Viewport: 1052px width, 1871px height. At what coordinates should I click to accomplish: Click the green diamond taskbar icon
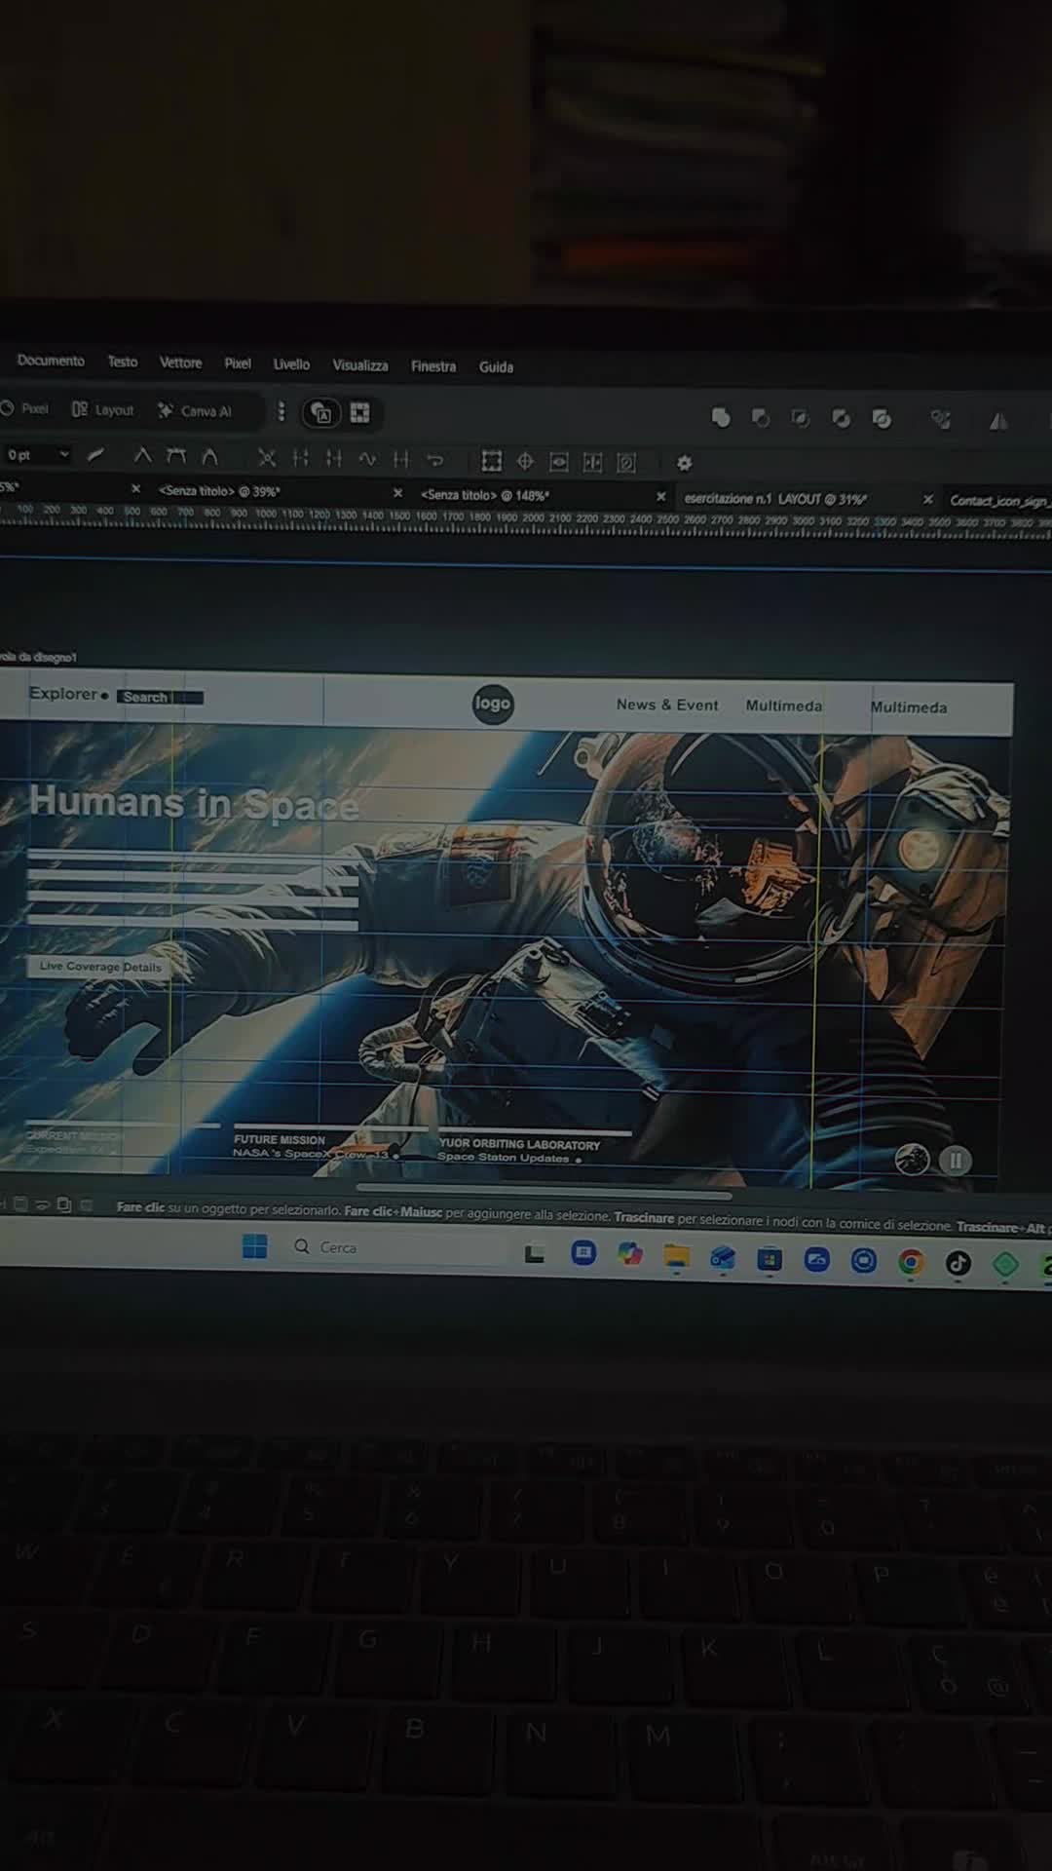1005,1265
